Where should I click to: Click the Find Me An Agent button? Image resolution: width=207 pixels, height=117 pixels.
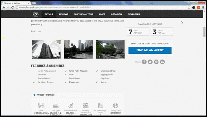pos(150,50)
